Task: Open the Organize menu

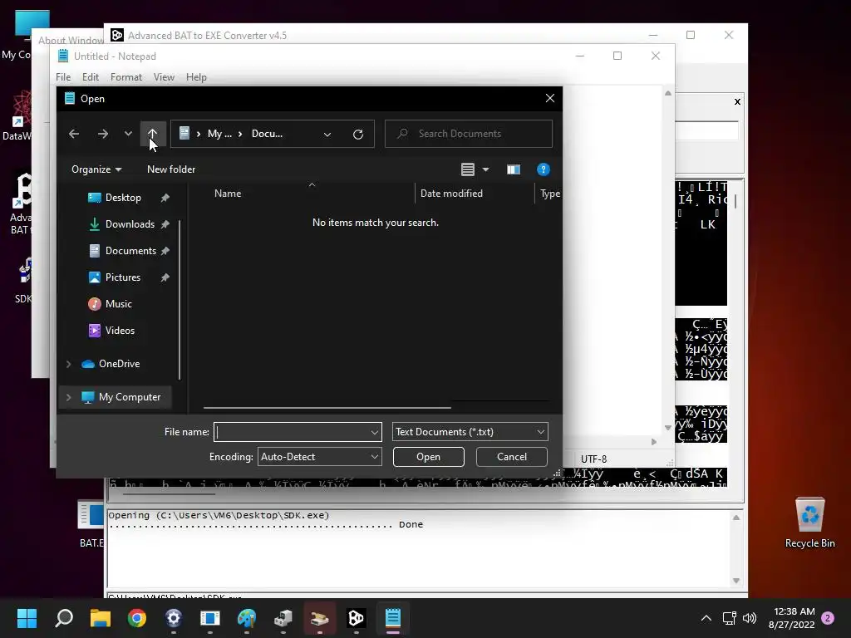Action: click(96, 169)
